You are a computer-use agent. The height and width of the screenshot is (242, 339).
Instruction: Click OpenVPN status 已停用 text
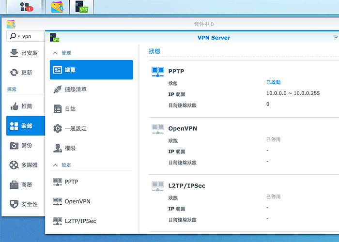tap(273, 139)
